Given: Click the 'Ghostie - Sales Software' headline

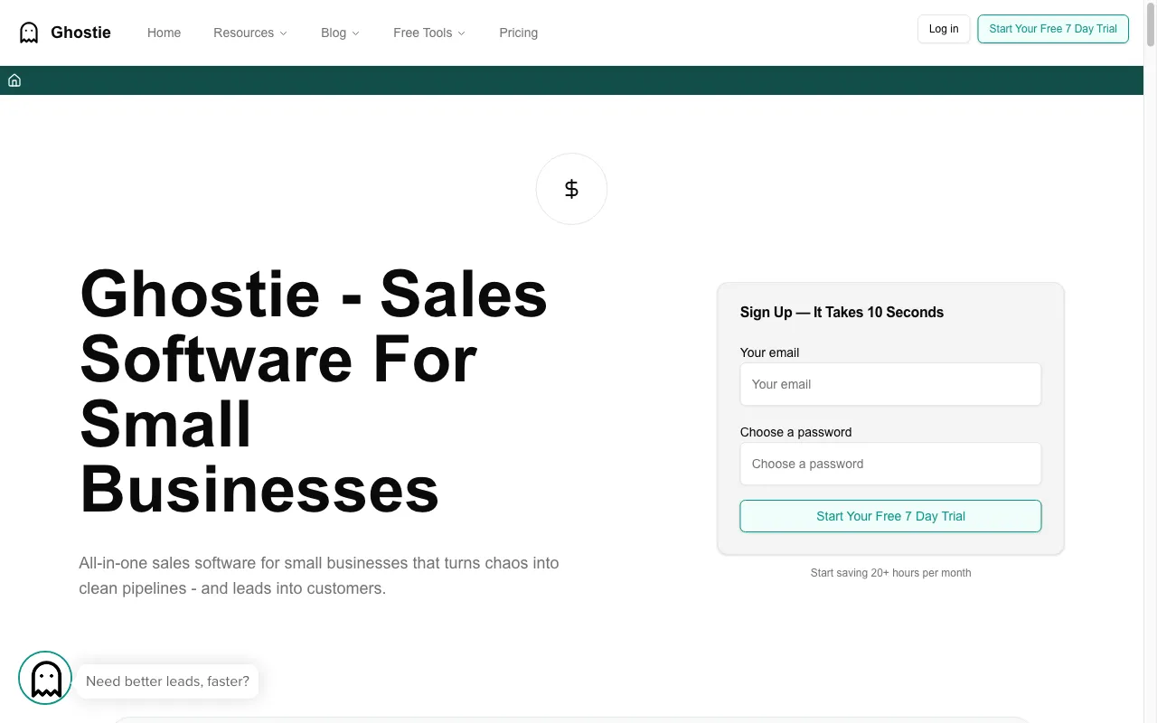Looking at the screenshot, I should [314, 392].
